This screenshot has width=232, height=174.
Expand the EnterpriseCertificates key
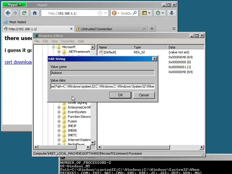tap(59, 107)
